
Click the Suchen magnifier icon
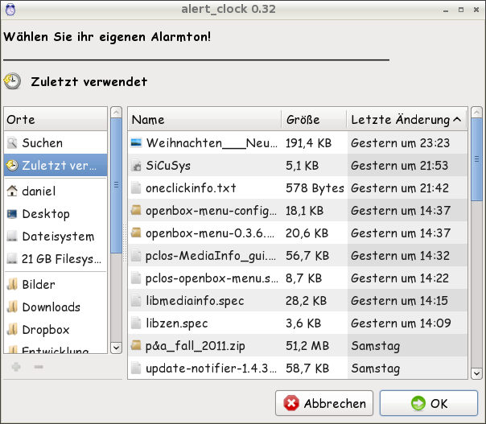coord(12,143)
